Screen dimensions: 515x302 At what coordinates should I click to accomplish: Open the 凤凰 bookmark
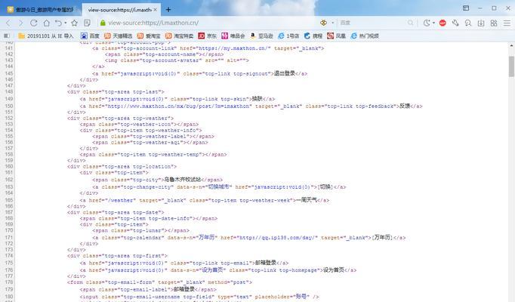tap(336, 35)
